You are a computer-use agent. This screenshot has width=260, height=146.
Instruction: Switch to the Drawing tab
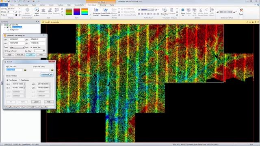coord(103,5)
